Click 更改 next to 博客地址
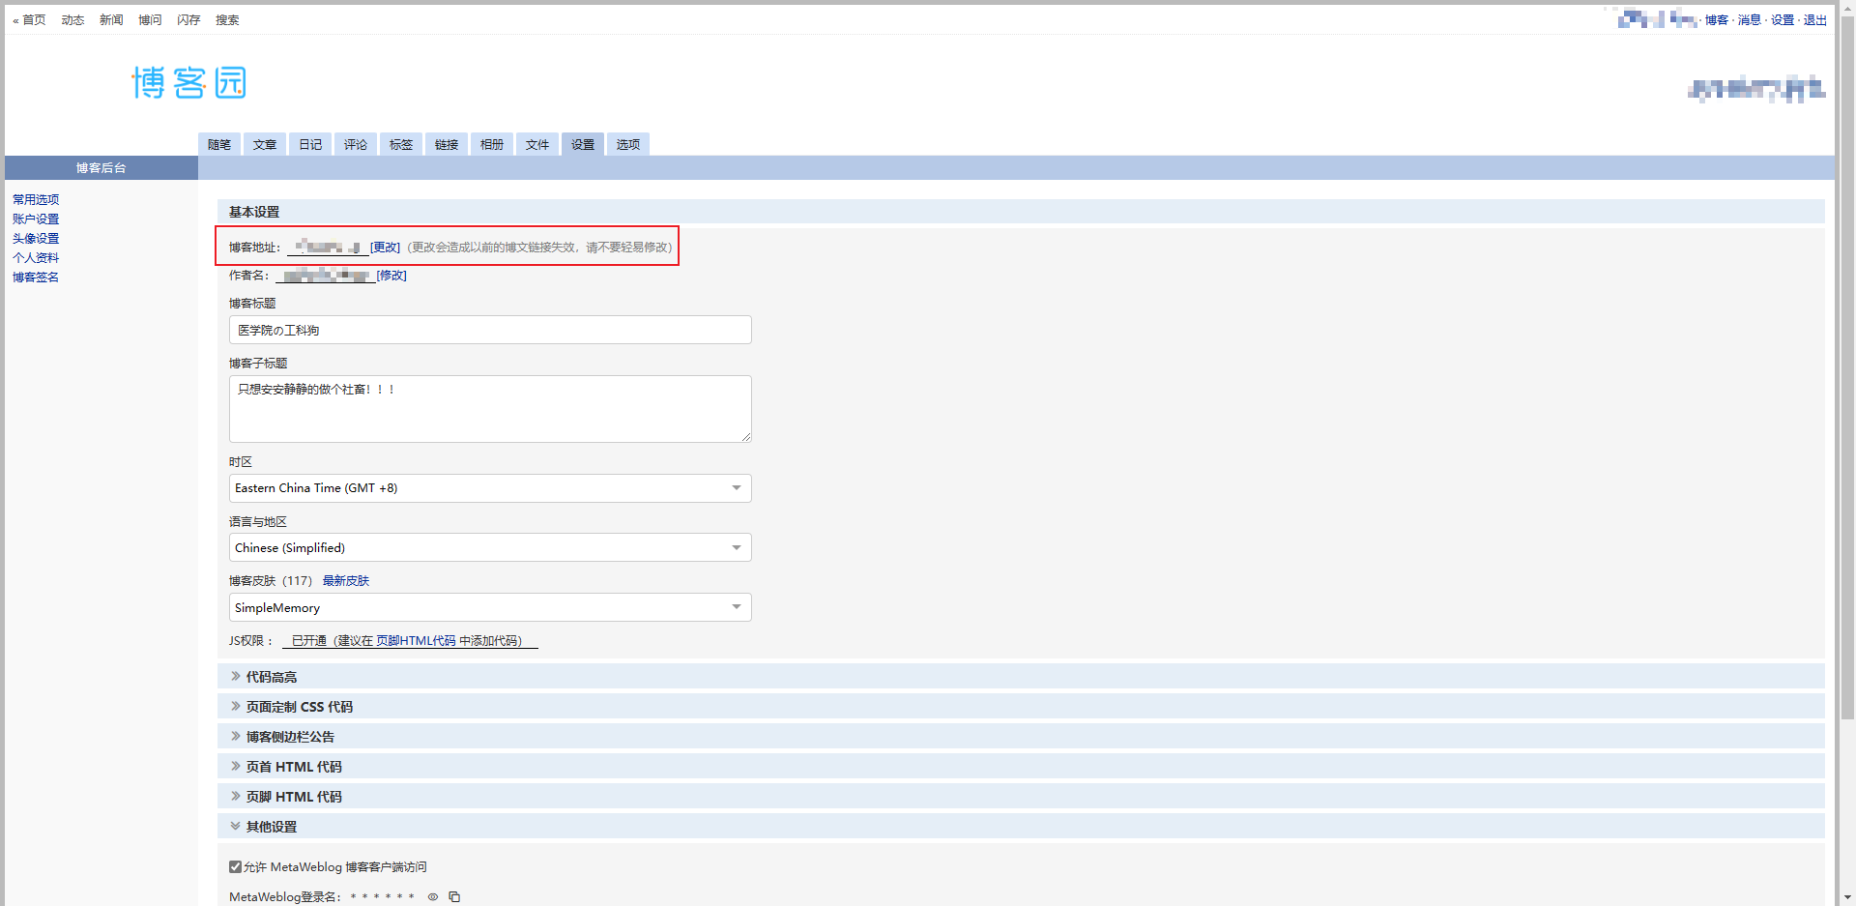Image resolution: width=1856 pixels, height=906 pixels. (x=385, y=248)
